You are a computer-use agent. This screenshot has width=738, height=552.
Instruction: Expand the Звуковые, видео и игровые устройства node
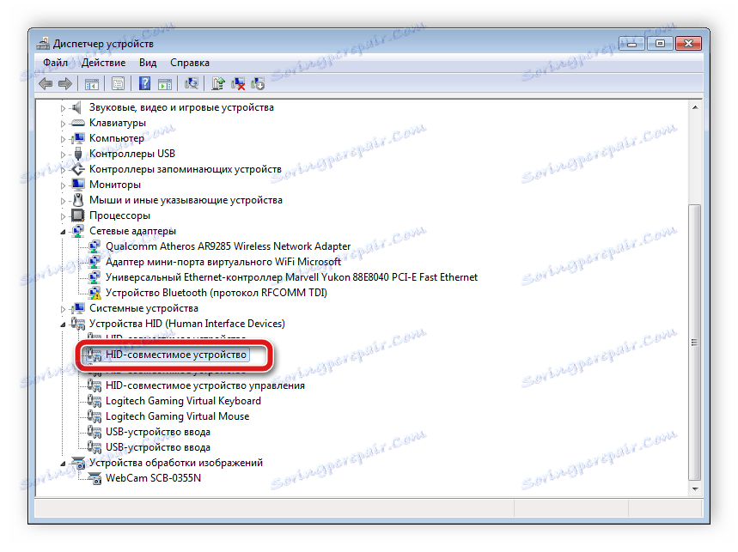(x=63, y=108)
